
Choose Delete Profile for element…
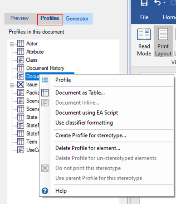click(x=88, y=148)
